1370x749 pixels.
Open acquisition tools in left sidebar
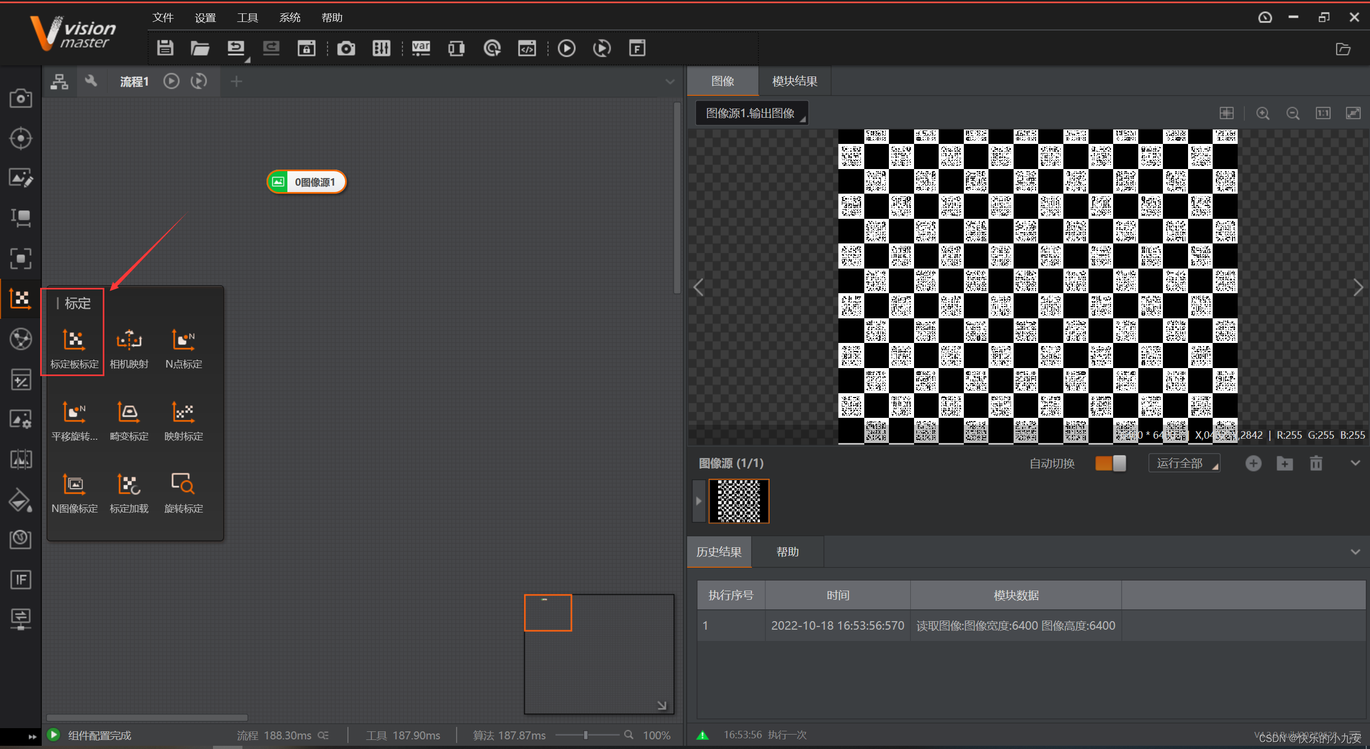(21, 98)
